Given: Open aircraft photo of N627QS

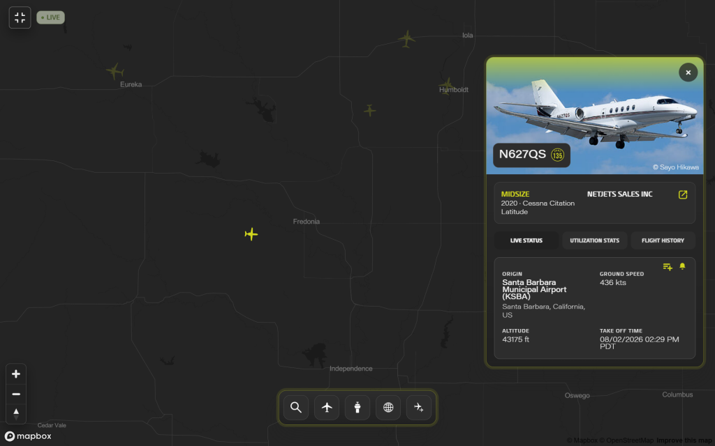Looking at the screenshot, I should 595,116.
